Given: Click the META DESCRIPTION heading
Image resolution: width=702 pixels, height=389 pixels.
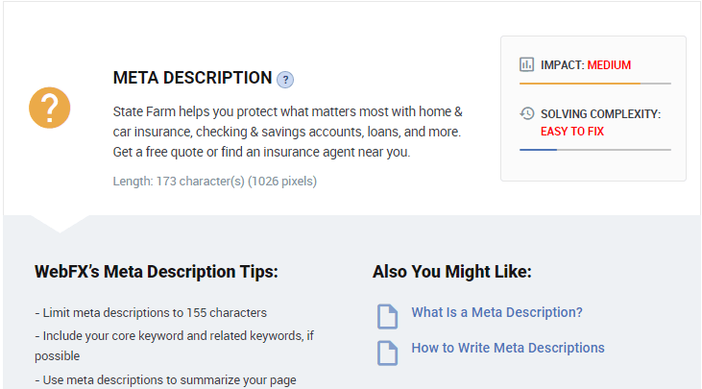Looking at the screenshot, I should tap(192, 78).
